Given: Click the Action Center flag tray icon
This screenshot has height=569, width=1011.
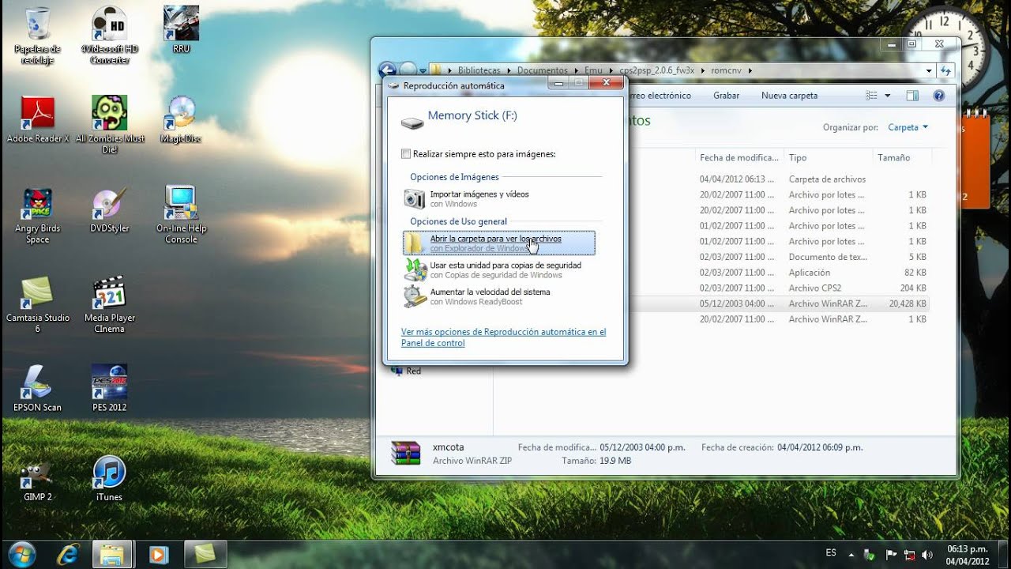Looking at the screenshot, I should click(892, 554).
